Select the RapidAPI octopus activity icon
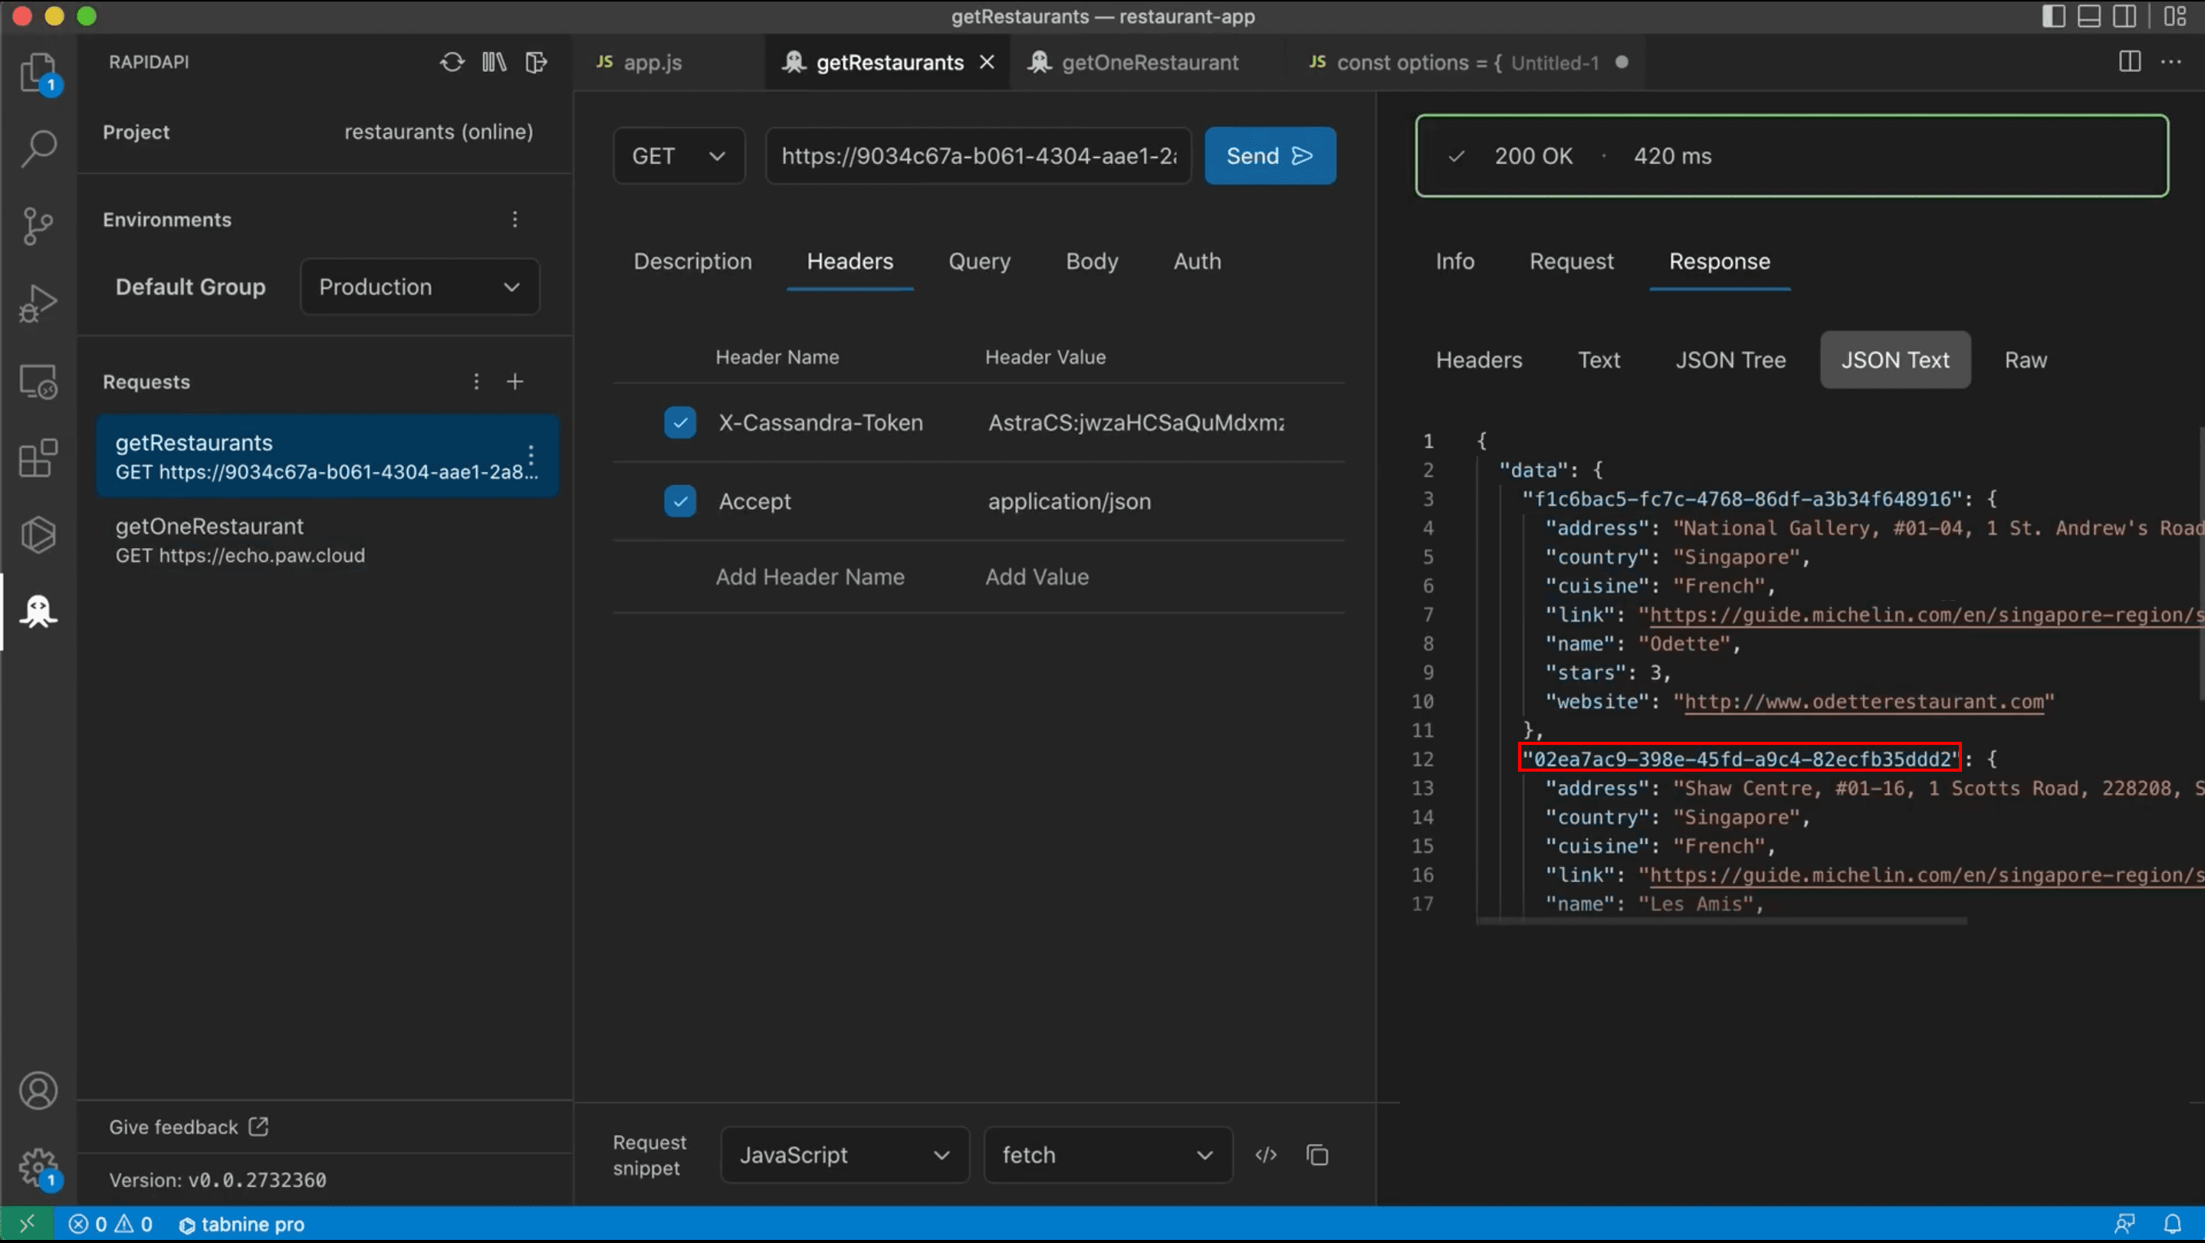This screenshot has height=1243, width=2205. point(38,612)
